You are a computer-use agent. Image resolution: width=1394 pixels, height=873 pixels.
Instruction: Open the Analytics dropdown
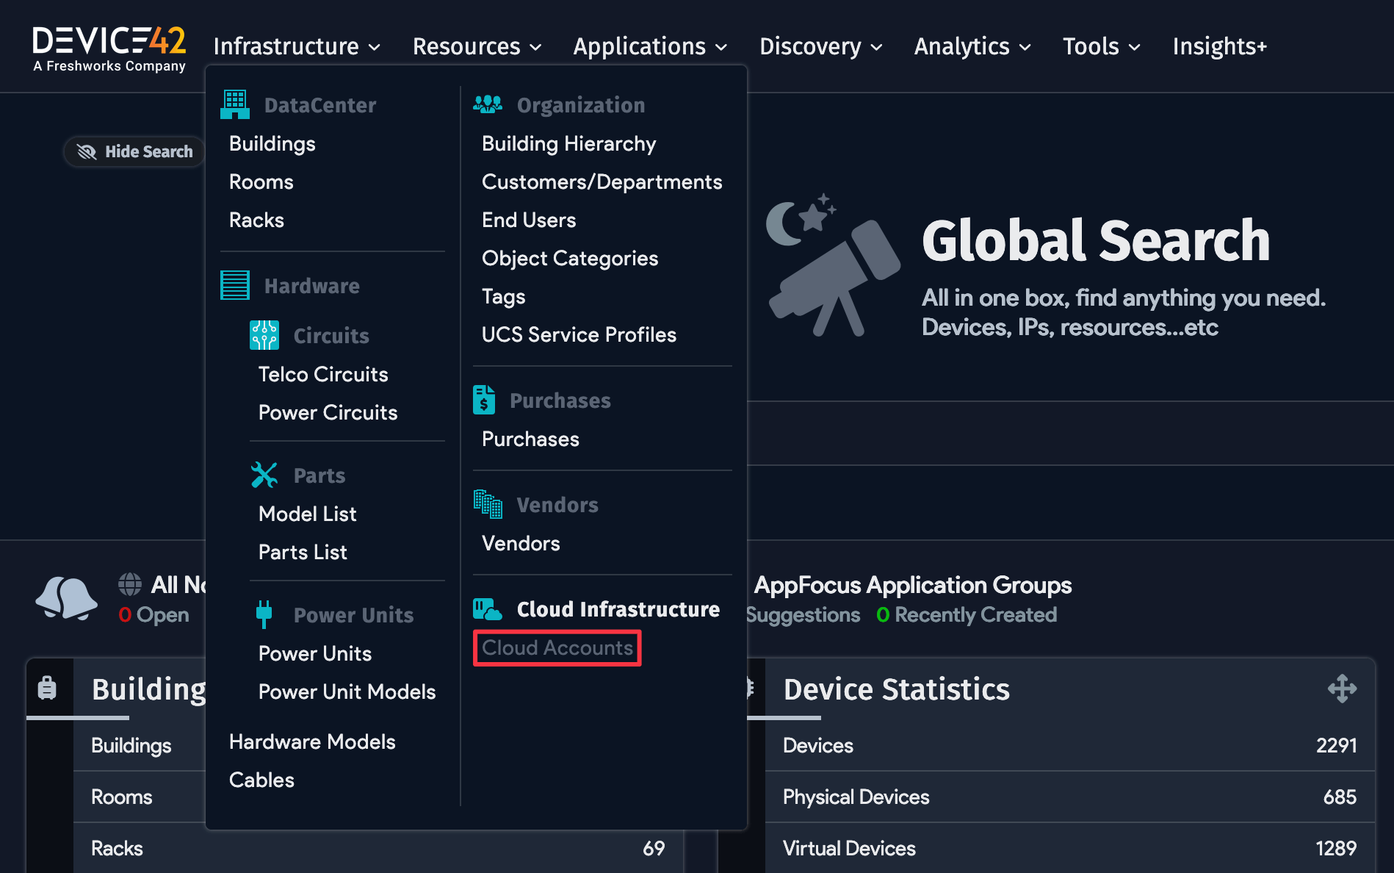[972, 46]
